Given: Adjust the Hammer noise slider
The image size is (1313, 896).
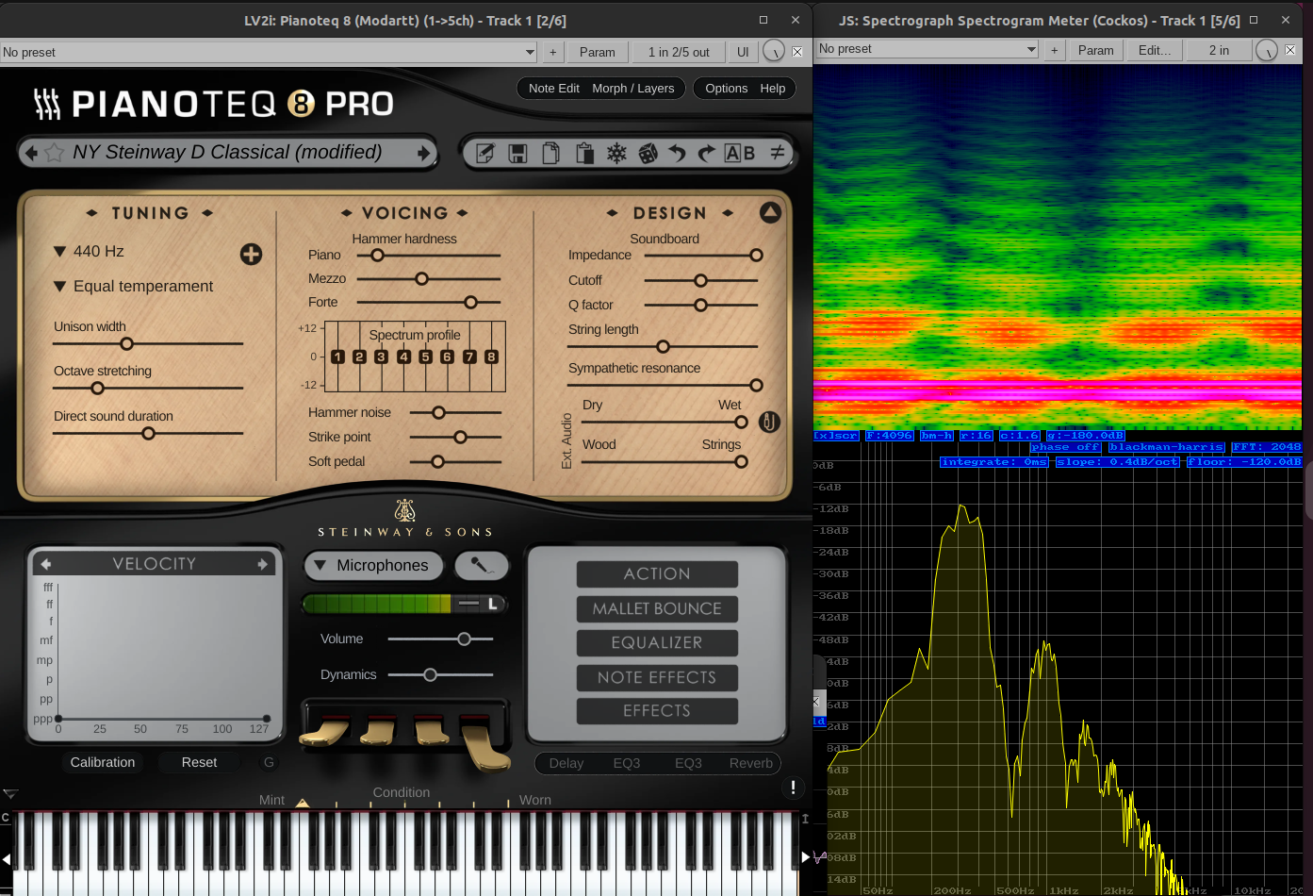Looking at the screenshot, I should pyautogui.click(x=455, y=412).
